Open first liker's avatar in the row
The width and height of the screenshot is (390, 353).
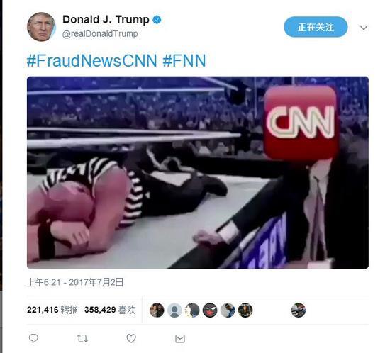click(157, 310)
